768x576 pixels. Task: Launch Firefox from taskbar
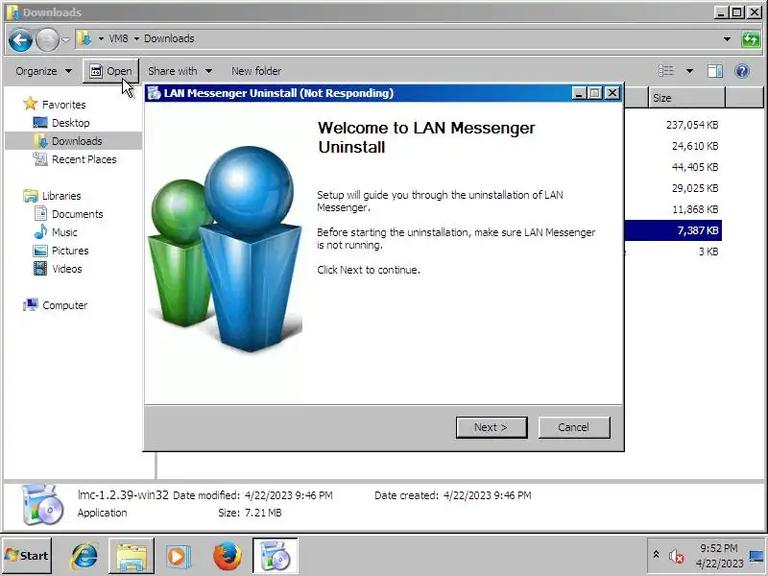[227, 556]
